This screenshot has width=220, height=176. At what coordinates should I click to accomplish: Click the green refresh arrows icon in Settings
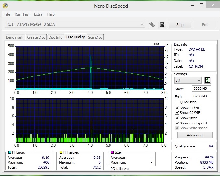[208, 80]
